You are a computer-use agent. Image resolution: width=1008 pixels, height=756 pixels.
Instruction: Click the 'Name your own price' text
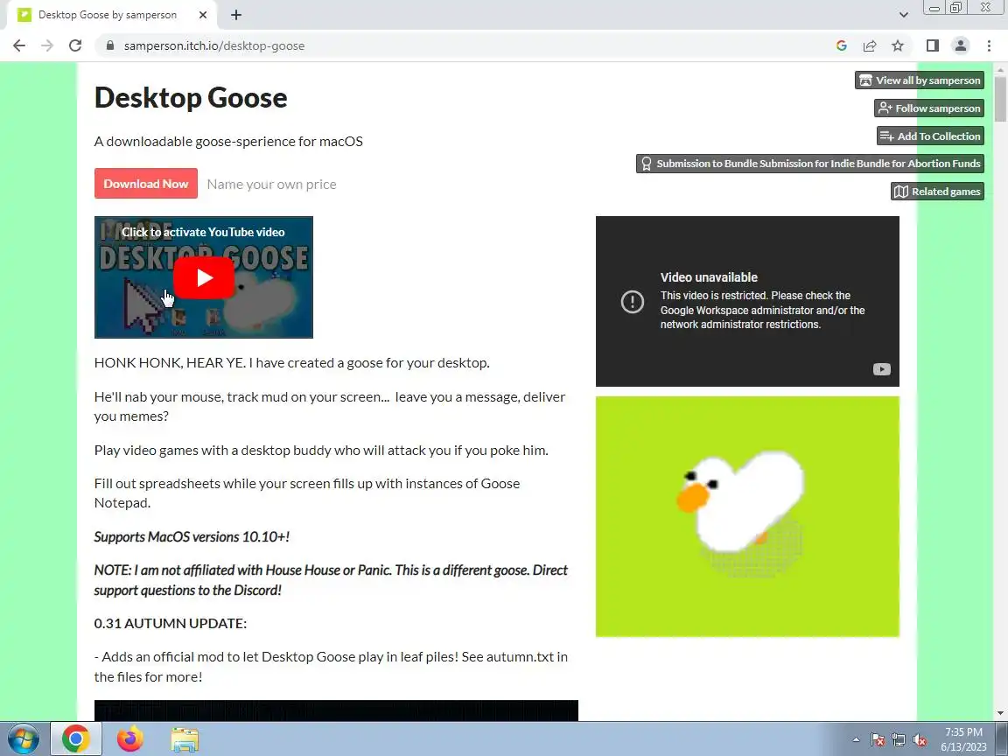pyautogui.click(x=271, y=185)
